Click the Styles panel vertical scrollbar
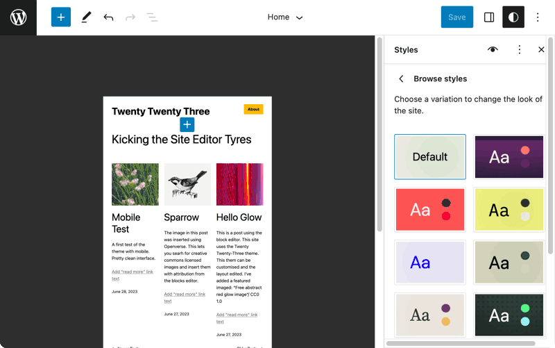The height and width of the screenshot is (348, 555). 550,145
